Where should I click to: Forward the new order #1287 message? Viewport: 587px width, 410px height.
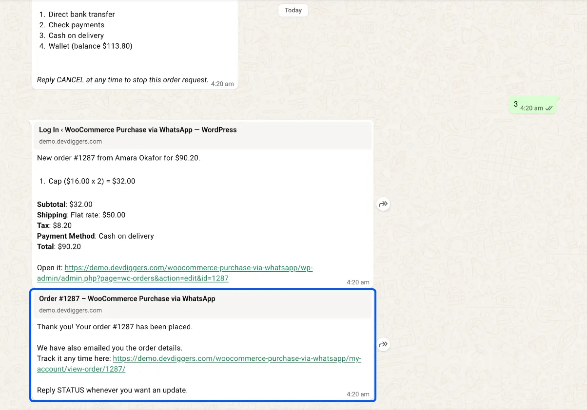tap(384, 205)
